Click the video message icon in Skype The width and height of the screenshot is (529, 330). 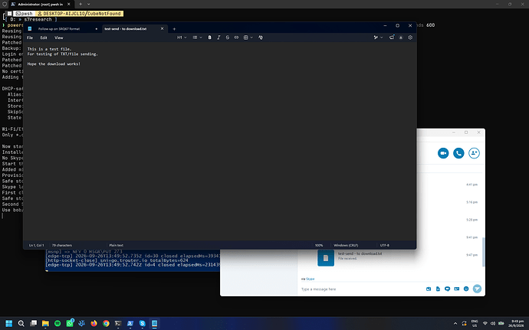[x=448, y=289]
